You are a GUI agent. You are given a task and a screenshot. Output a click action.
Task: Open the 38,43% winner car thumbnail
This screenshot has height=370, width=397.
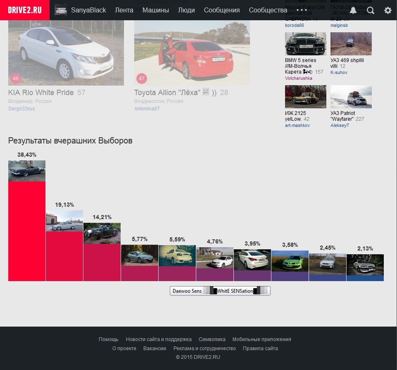pyautogui.click(x=27, y=171)
